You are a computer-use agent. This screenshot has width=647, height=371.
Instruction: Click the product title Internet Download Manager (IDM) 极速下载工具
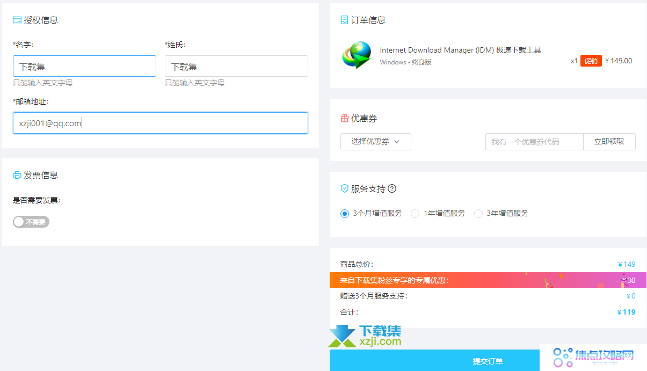pyautogui.click(x=460, y=50)
